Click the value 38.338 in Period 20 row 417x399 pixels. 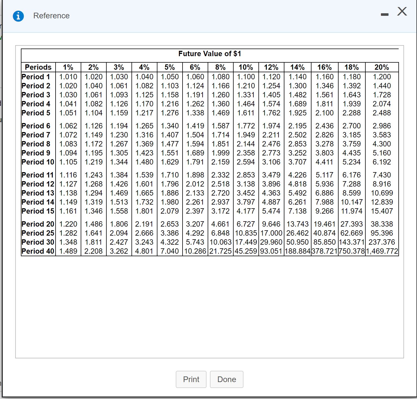(x=382, y=224)
